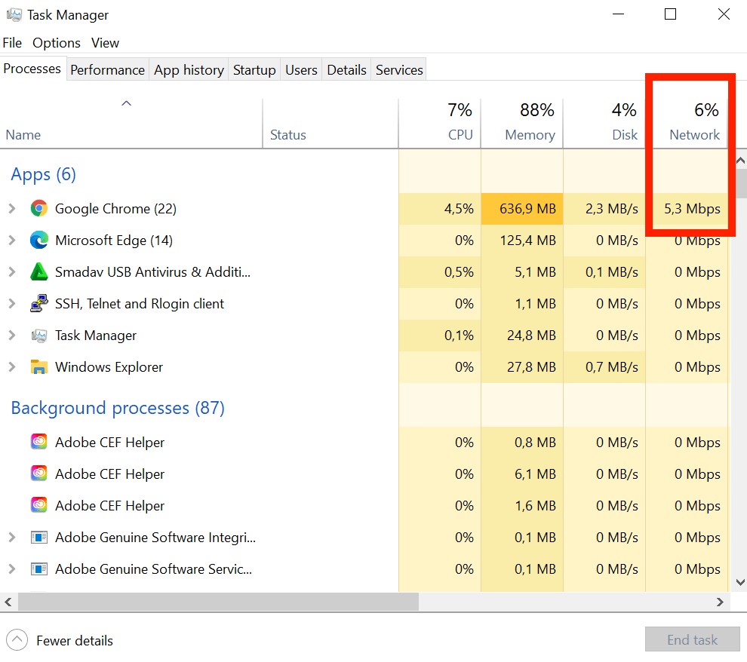The width and height of the screenshot is (747, 662).
Task: Click the Microsoft Edge app icon
Action: [x=39, y=241]
